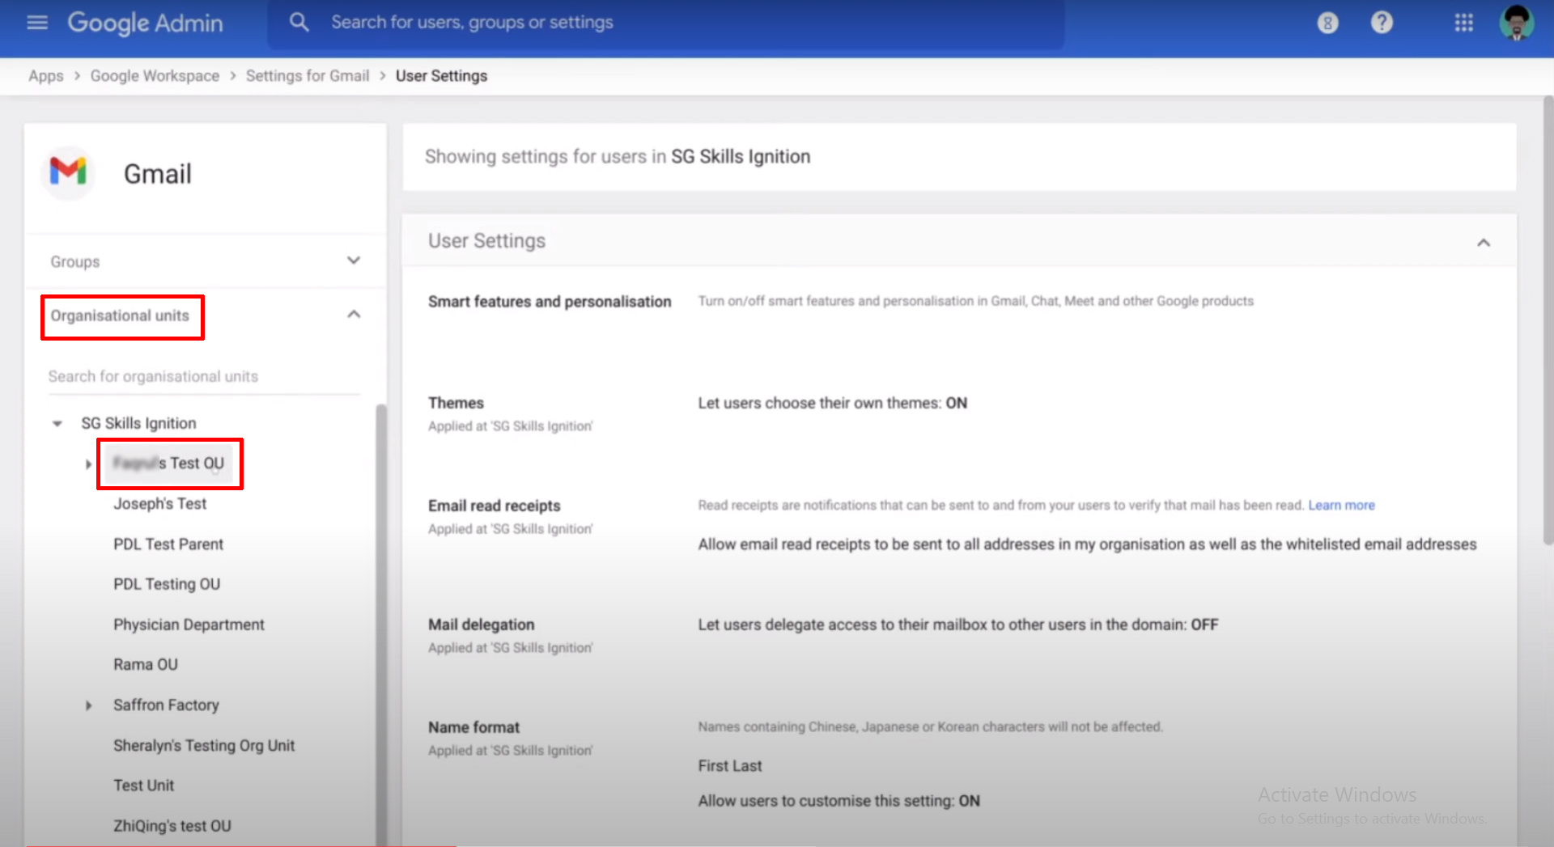1554x847 pixels.
Task: Open the Google apps grid launcher
Action: pyautogui.click(x=1463, y=23)
